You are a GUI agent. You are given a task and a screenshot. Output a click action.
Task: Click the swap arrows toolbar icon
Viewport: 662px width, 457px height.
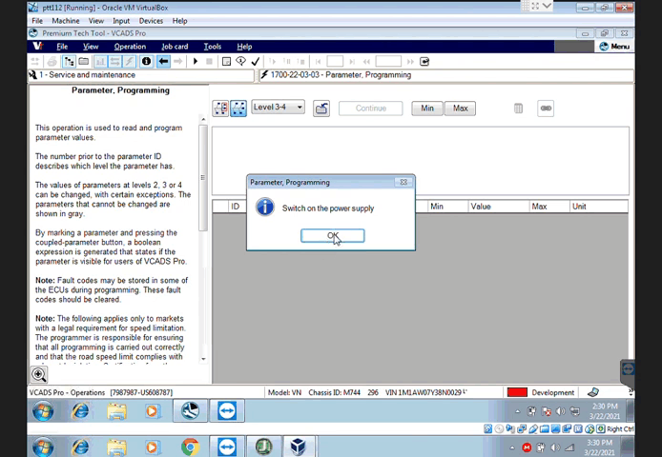pos(114,62)
